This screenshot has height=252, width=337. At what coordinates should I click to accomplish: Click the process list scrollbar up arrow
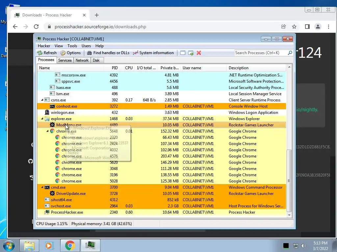click(x=289, y=67)
